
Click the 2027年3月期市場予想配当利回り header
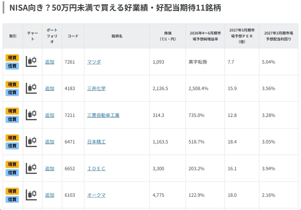(279, 36)
